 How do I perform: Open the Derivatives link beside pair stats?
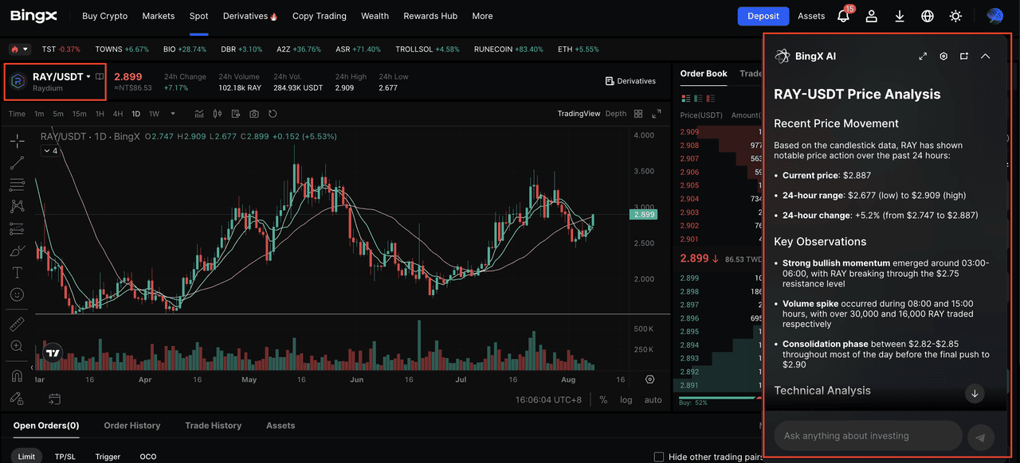(630, 81)
